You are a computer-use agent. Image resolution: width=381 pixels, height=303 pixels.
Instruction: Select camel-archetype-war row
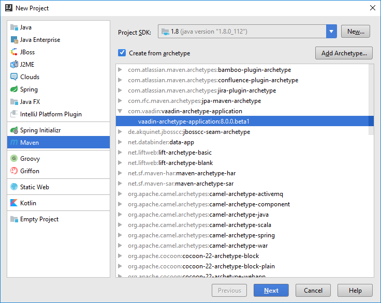[245, 246]
